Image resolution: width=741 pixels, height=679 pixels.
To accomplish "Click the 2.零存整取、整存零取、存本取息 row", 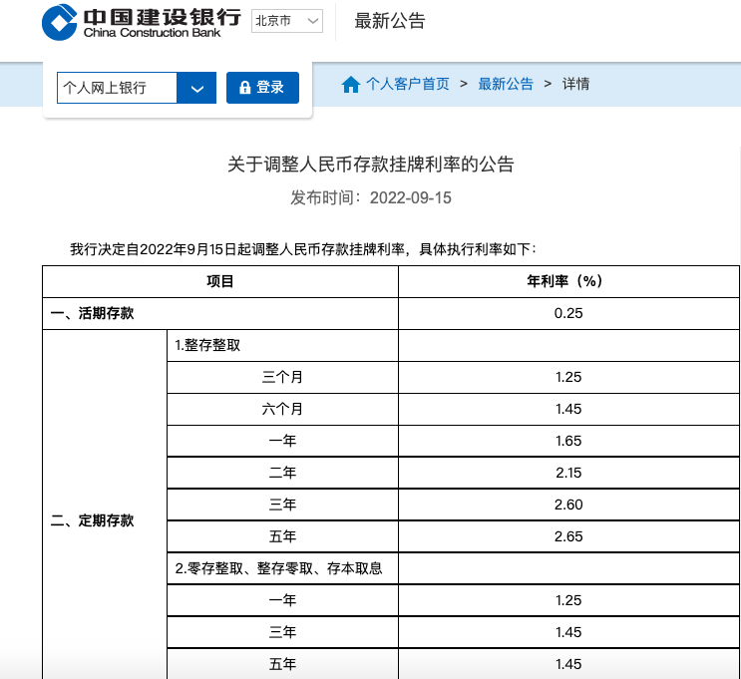I will tap(282, 568).
